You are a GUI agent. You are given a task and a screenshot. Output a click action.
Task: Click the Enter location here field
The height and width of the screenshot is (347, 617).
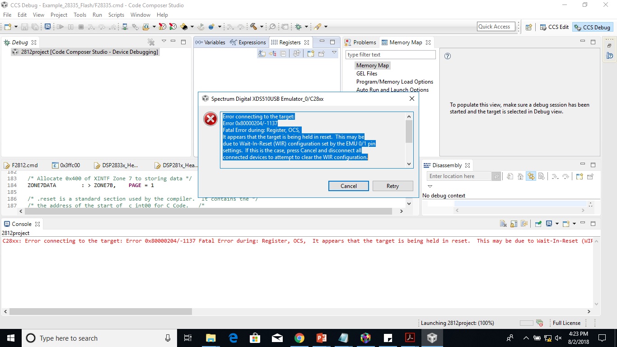(x=459, y=176)
